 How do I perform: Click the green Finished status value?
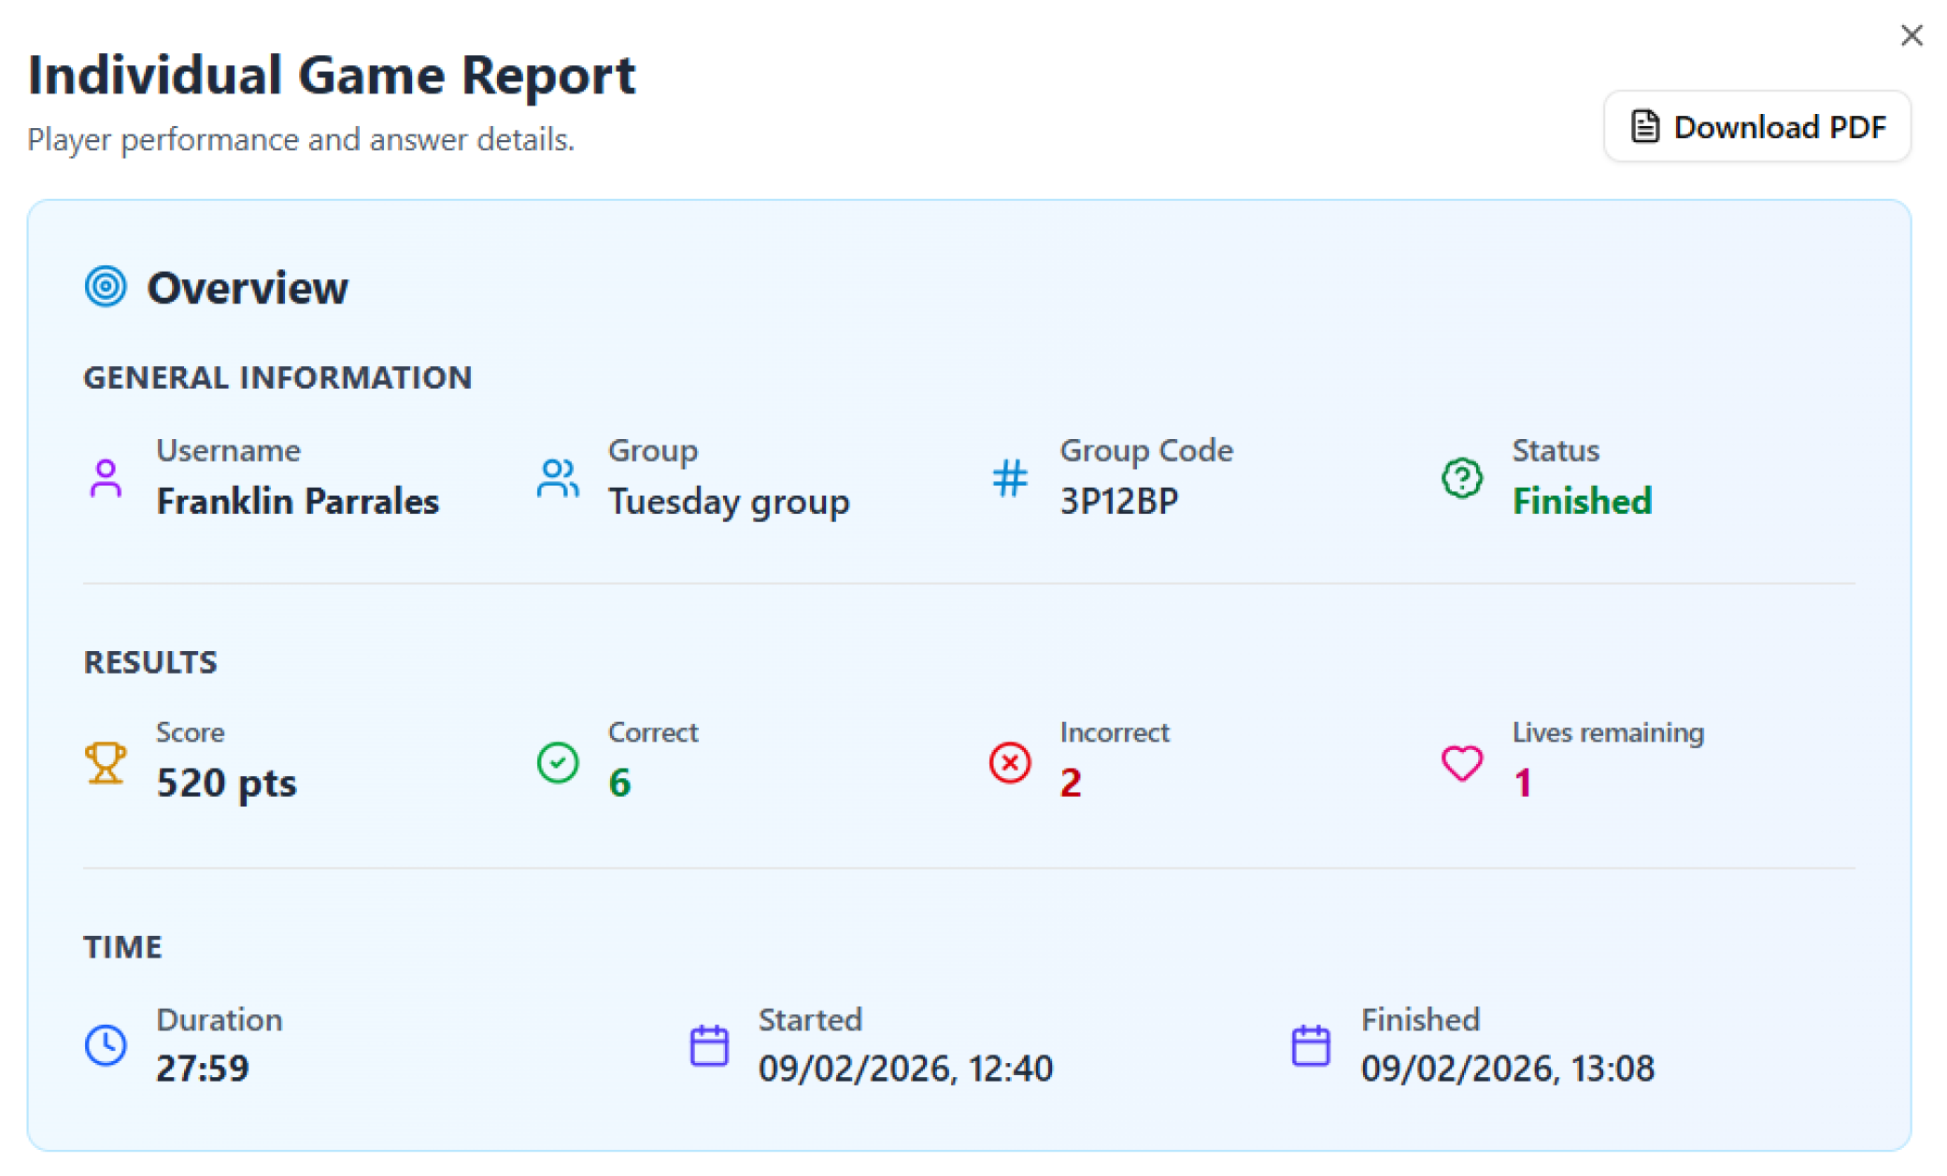click(x=1582, y=502)
